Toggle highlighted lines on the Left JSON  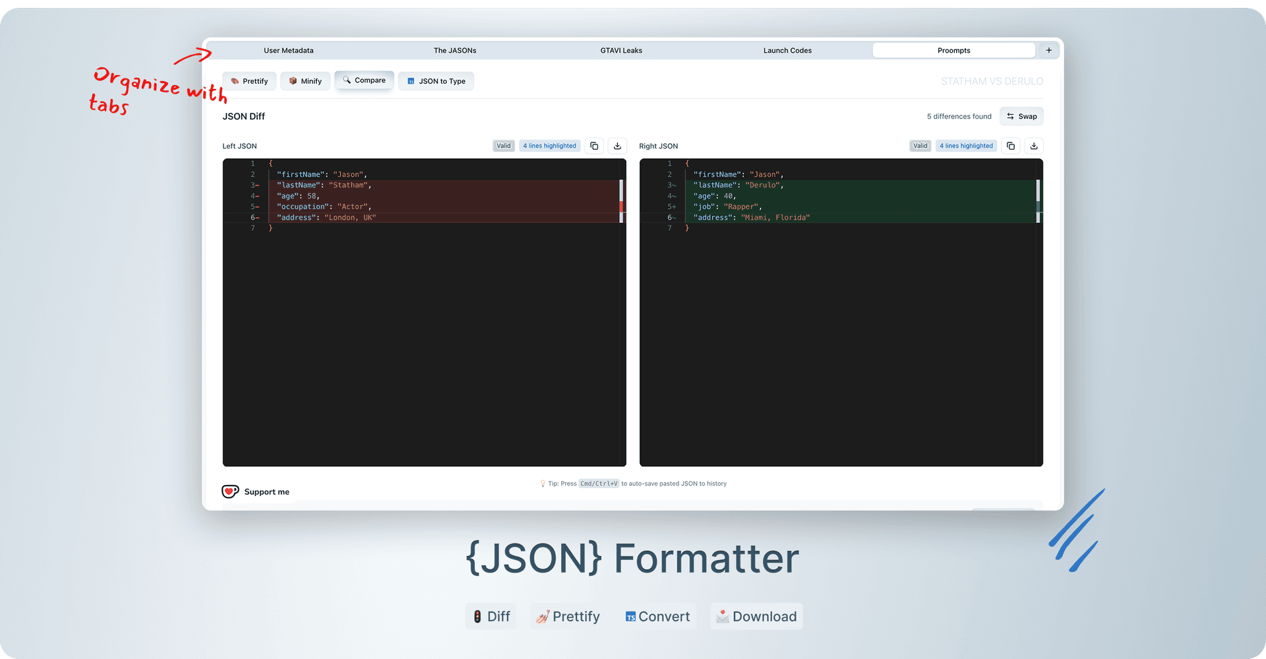click(549, 145)
